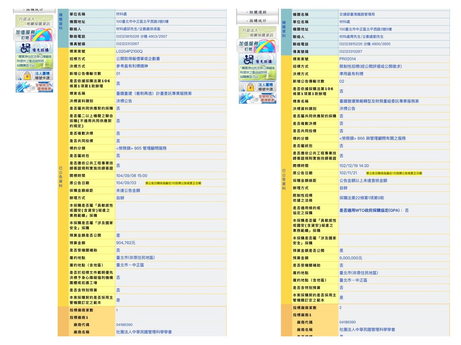Click case number L0204P2100Q
Image resolution: width=461 pixels, height=345 pixels.
pyautogui.click(x=129, y=51)
